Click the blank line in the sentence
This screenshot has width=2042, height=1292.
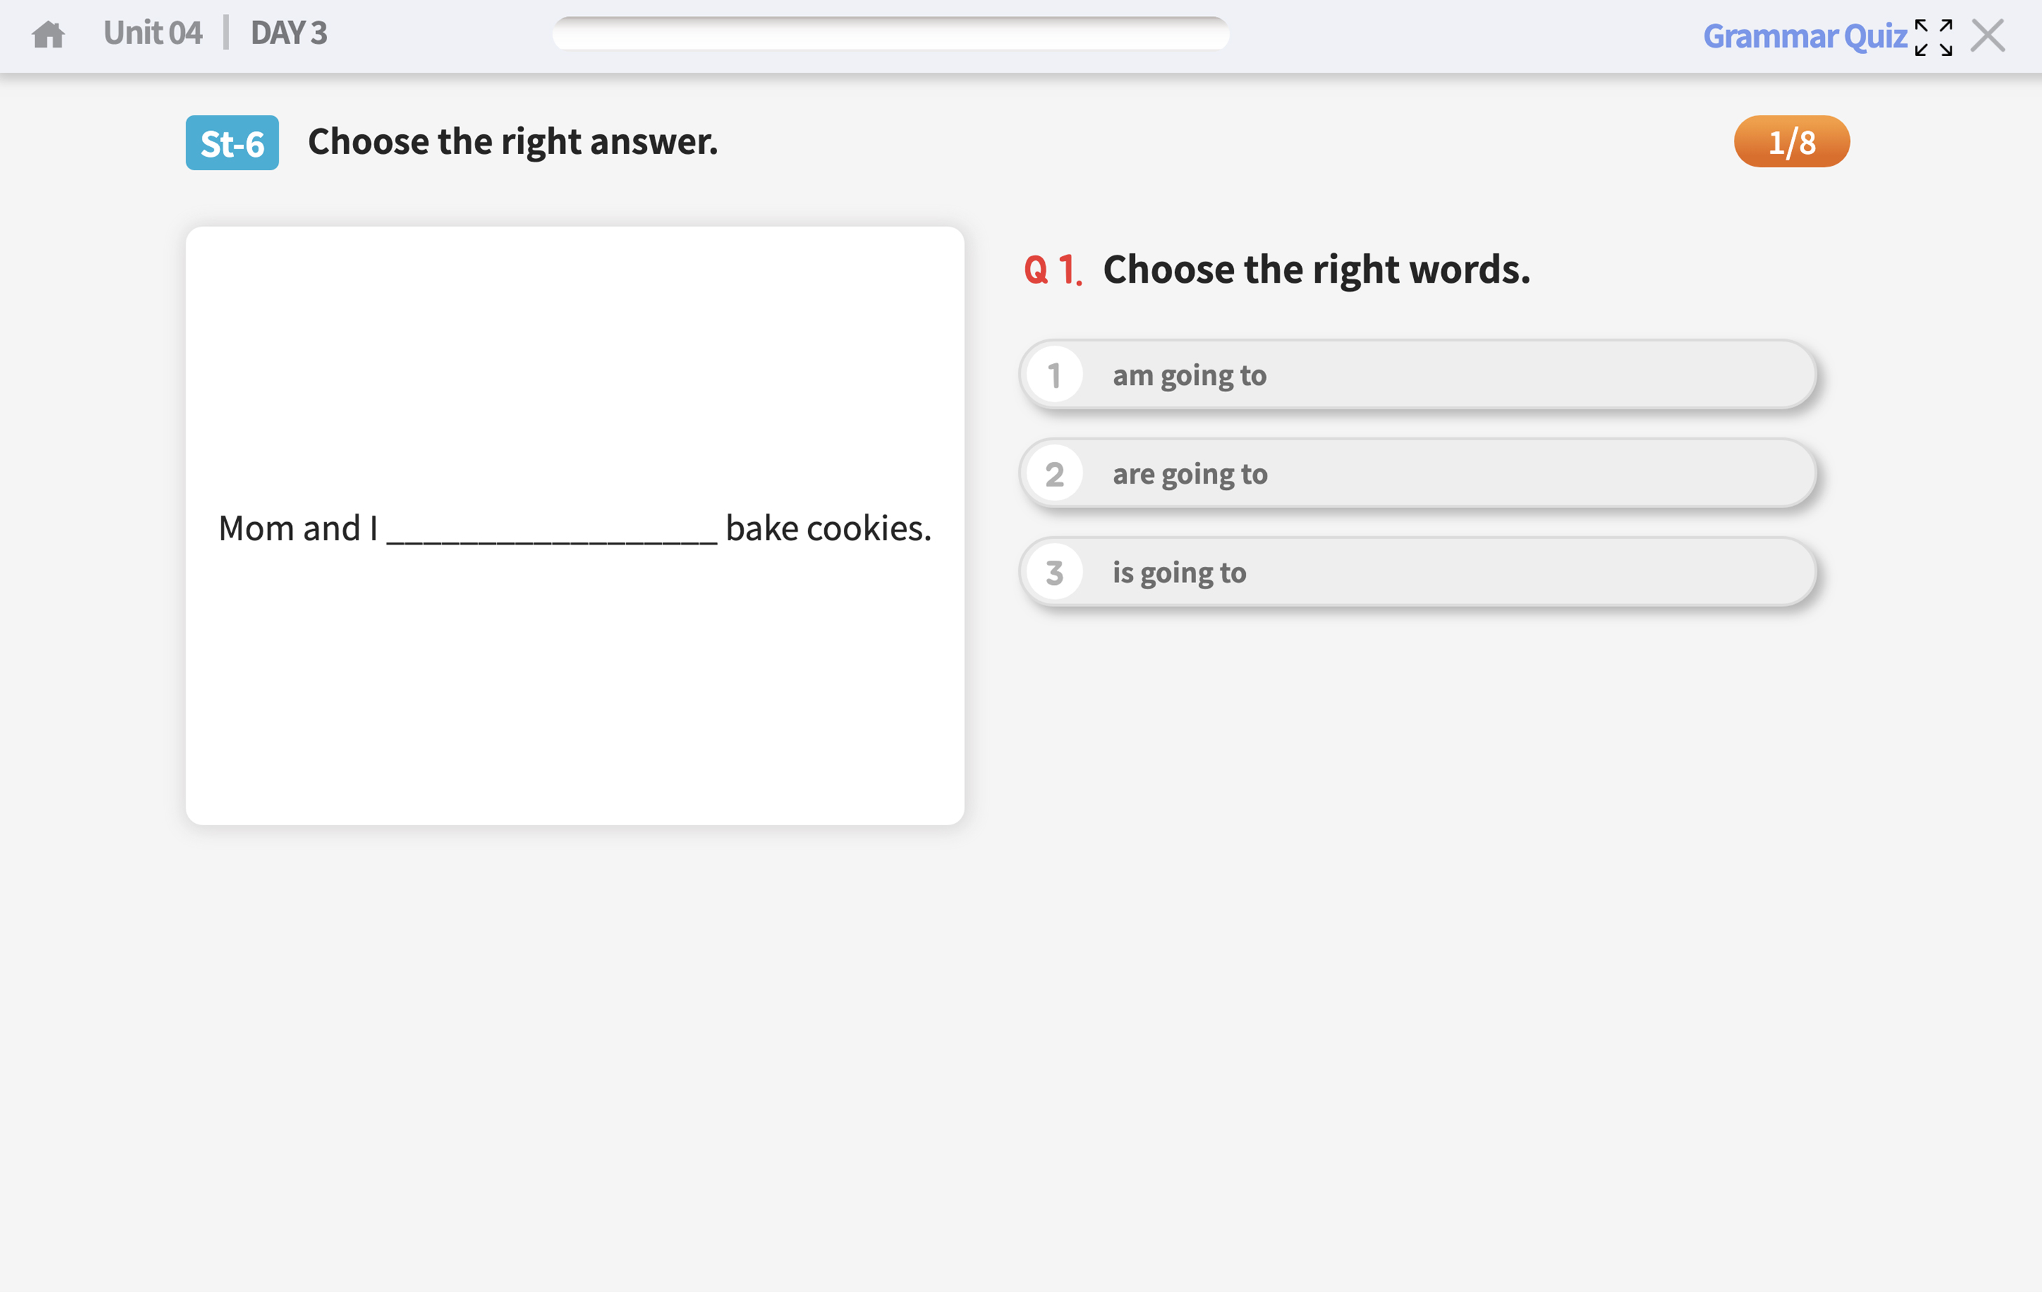551,534
